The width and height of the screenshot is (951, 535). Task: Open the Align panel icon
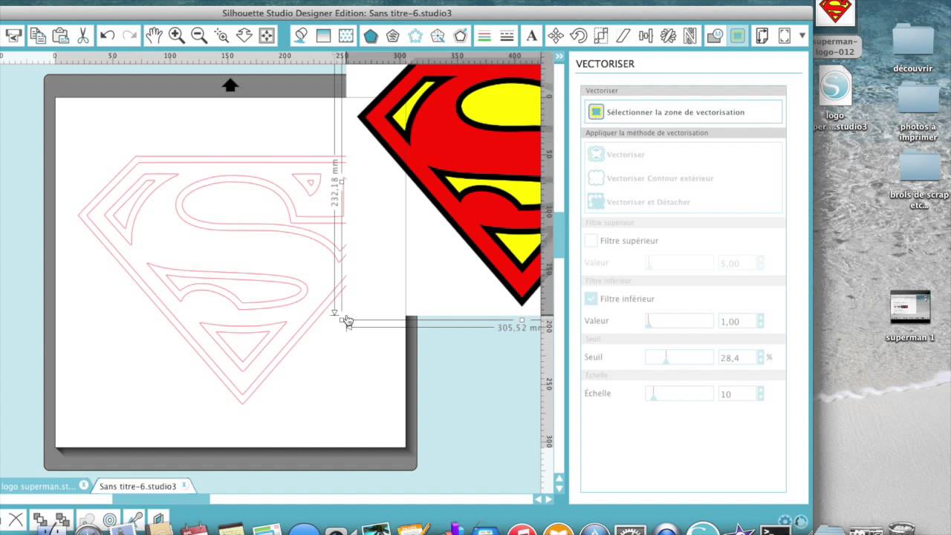(645, 35)
